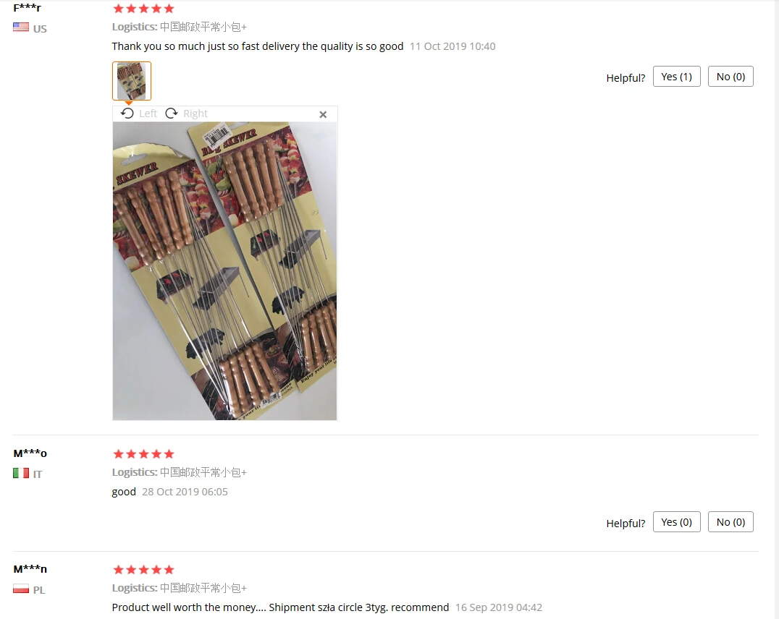779x619 pixels.
Task: Click the star rating on M***o's review
Action: click(143, 453)
